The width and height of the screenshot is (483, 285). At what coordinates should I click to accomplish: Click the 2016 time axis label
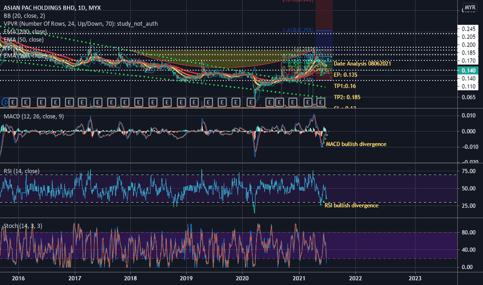pos(18,279)
